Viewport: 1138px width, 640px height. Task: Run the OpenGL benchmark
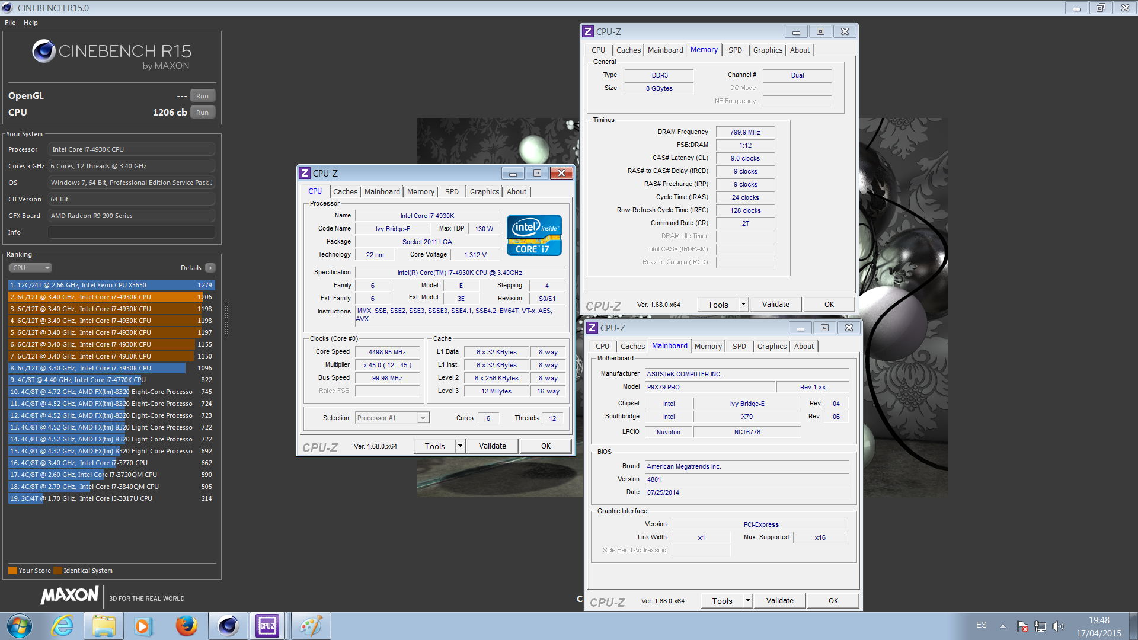coord(202,96)
